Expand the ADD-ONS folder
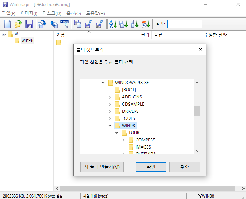Viewport: 246px width, 199px height. [110, 97]
